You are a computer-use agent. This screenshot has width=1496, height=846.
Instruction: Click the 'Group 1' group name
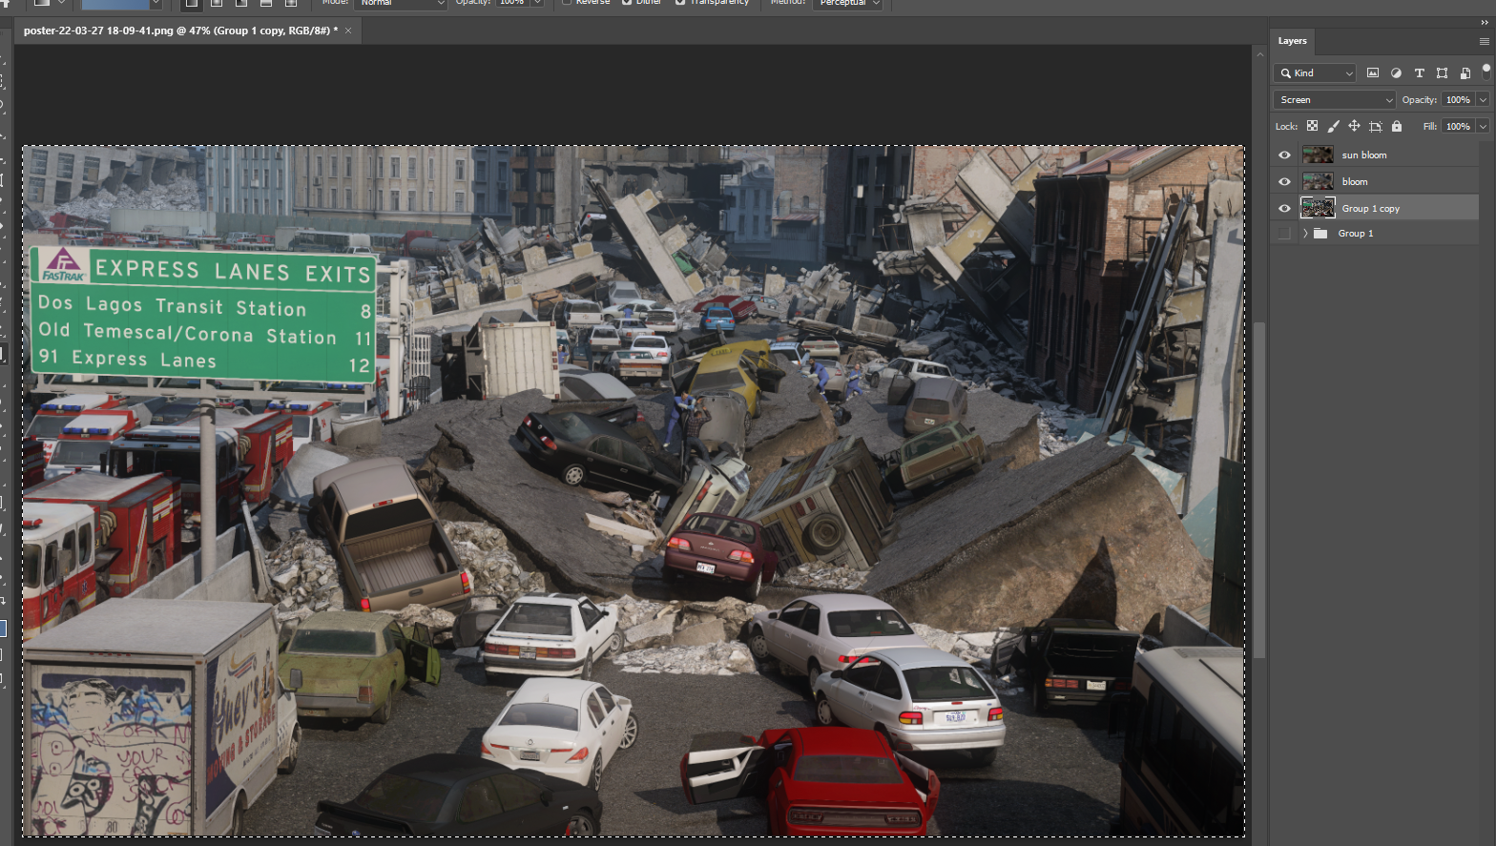pos(1356,233)
